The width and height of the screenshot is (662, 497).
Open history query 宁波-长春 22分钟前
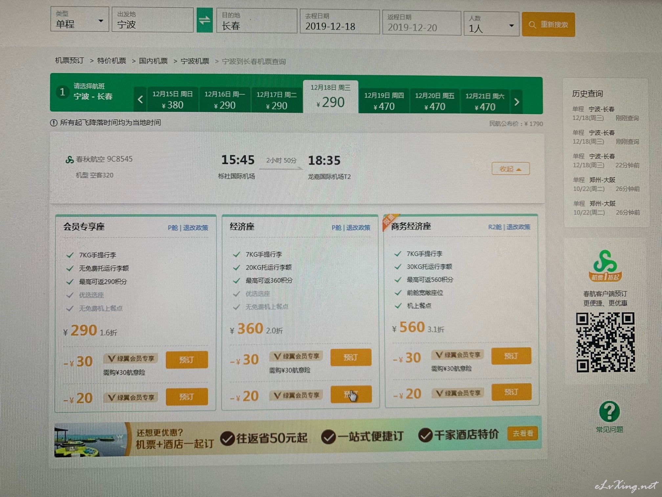click(606, 161)
